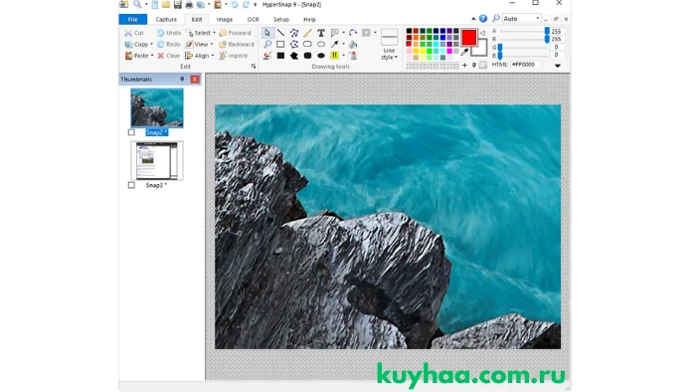Screen dimensions: 696x392
Task: Pick the straight line drawing tool
Action: pos(280,33)
